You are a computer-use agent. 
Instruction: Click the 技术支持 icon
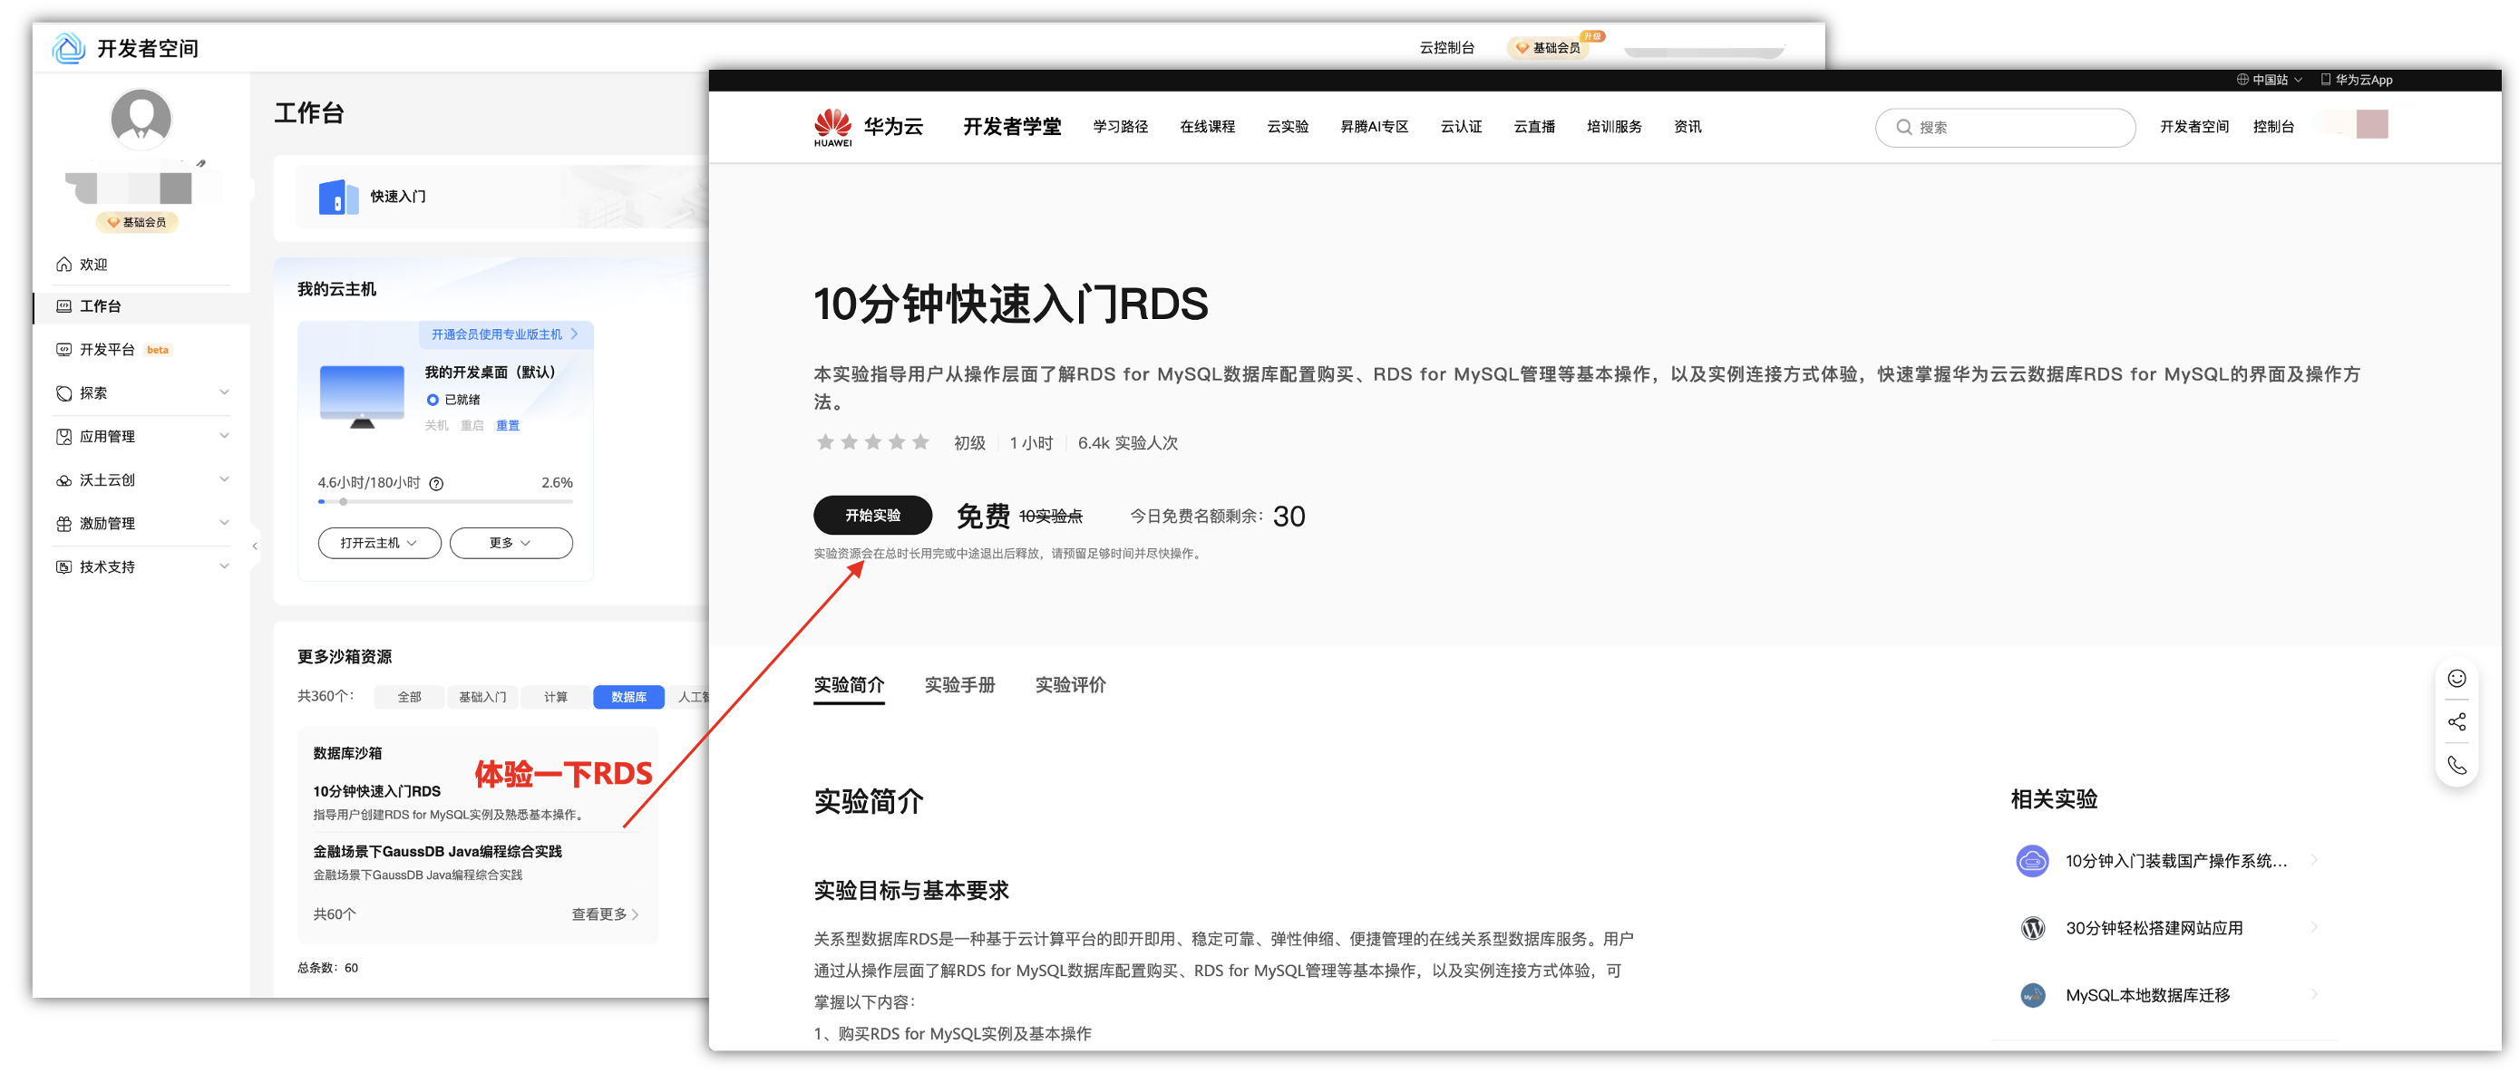[63, 566]
